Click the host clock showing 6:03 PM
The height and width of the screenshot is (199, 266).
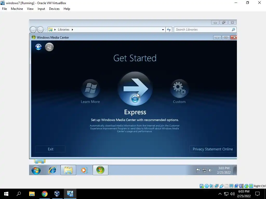point(244,194)
